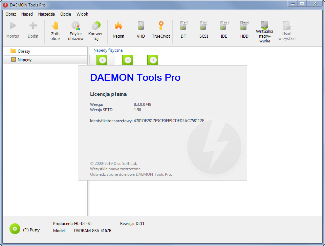Image resolution: width=325 pixels, height=246 pixels.
Task: Click the DAEMON Tools Pro about title
Action: [135, 77]
